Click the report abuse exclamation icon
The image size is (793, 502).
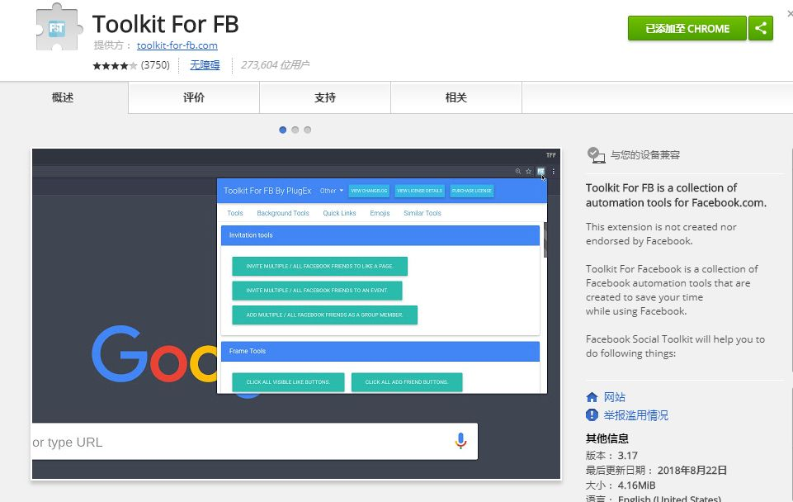[592, 415]
